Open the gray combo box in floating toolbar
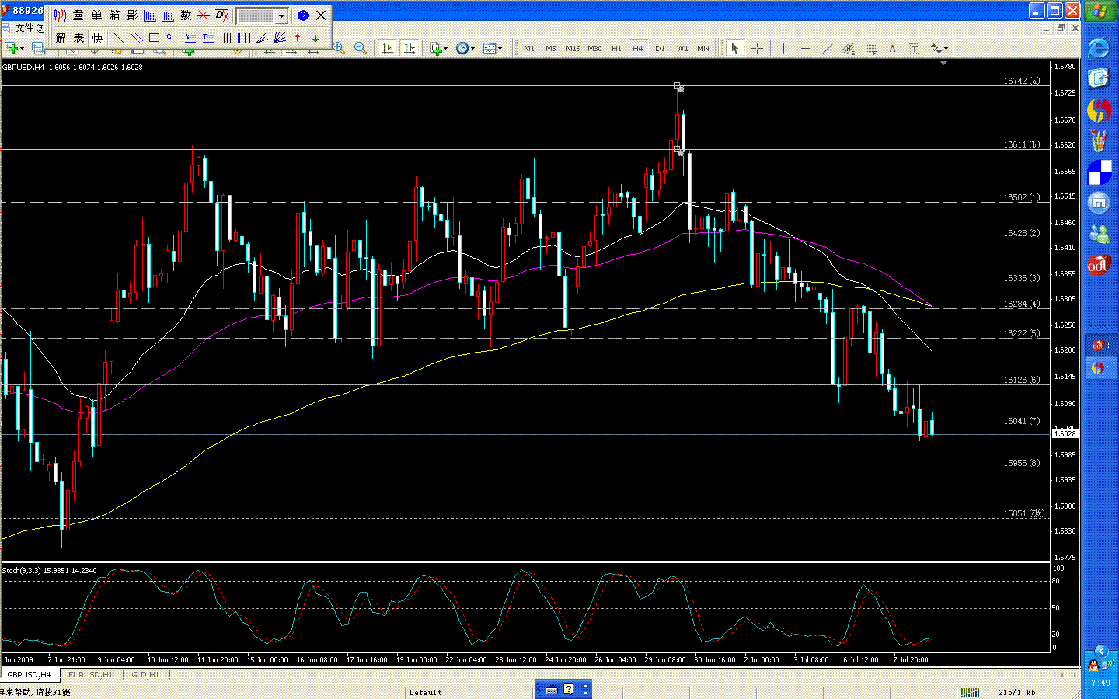Viewport: 1119px width, 699px height. [x=262, y=16]
